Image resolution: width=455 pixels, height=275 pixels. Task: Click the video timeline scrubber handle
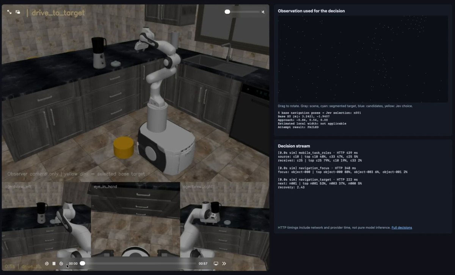coord(82,263)
